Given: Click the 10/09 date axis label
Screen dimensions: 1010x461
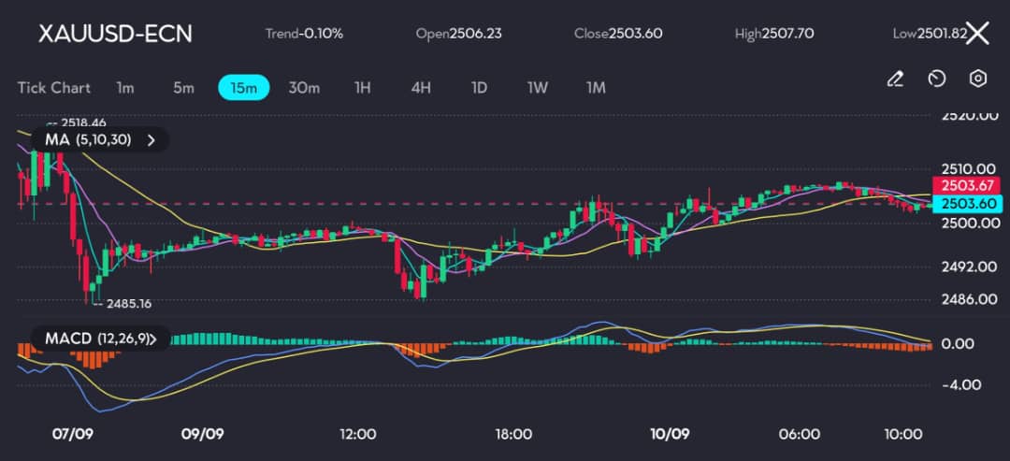Looking at the screenshot, I should click(x=670, y=434).
